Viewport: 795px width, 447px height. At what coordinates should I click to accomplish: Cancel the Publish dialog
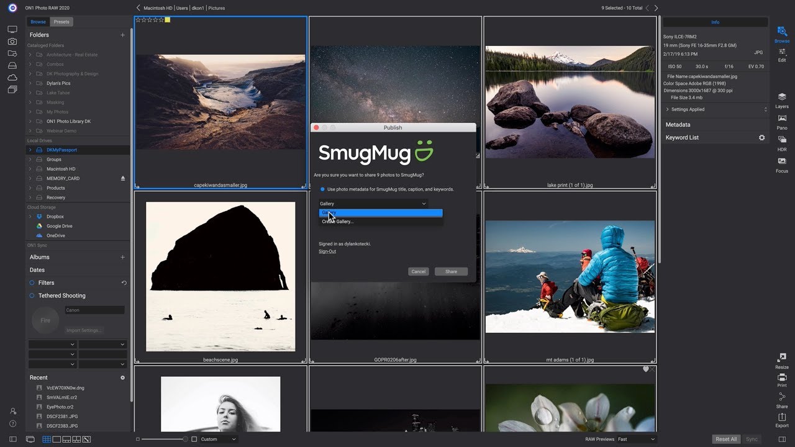click(x=419, y=271)
